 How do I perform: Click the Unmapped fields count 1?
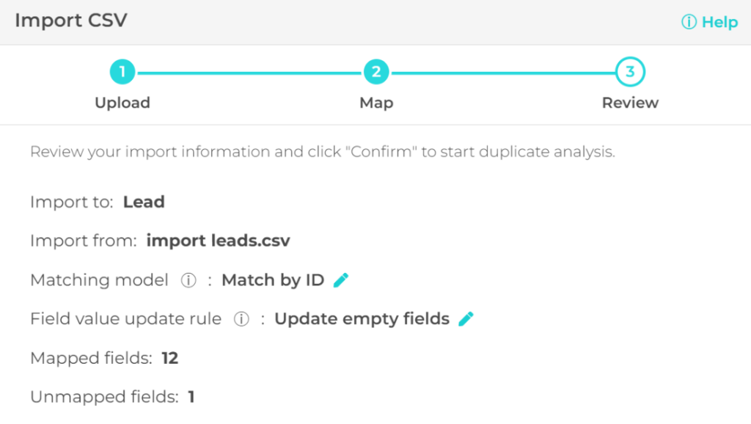coord(191,398)
